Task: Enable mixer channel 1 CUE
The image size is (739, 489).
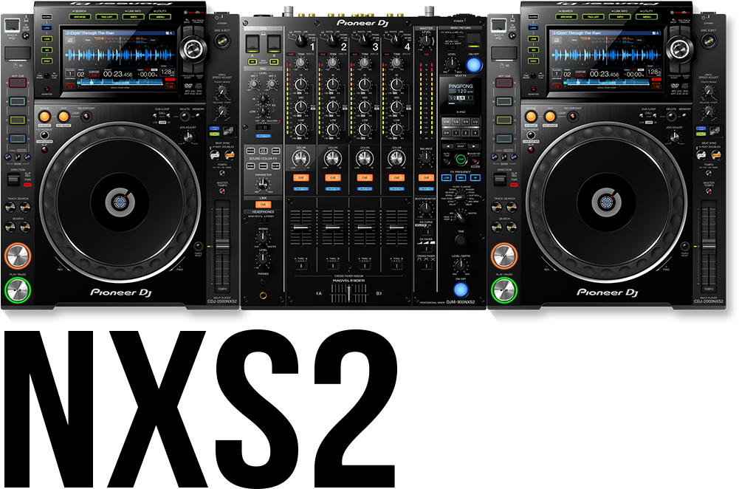Action: pos(300,178)
